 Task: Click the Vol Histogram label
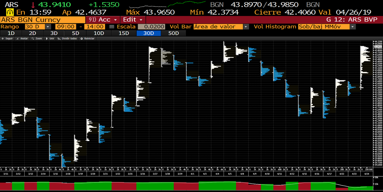point(275,27)
